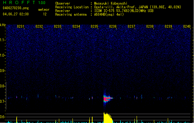Image resolution: width=194 pixels, height=123 pixels.
Task: Click the Receiving antenna field label
Action: pos(71,14)
